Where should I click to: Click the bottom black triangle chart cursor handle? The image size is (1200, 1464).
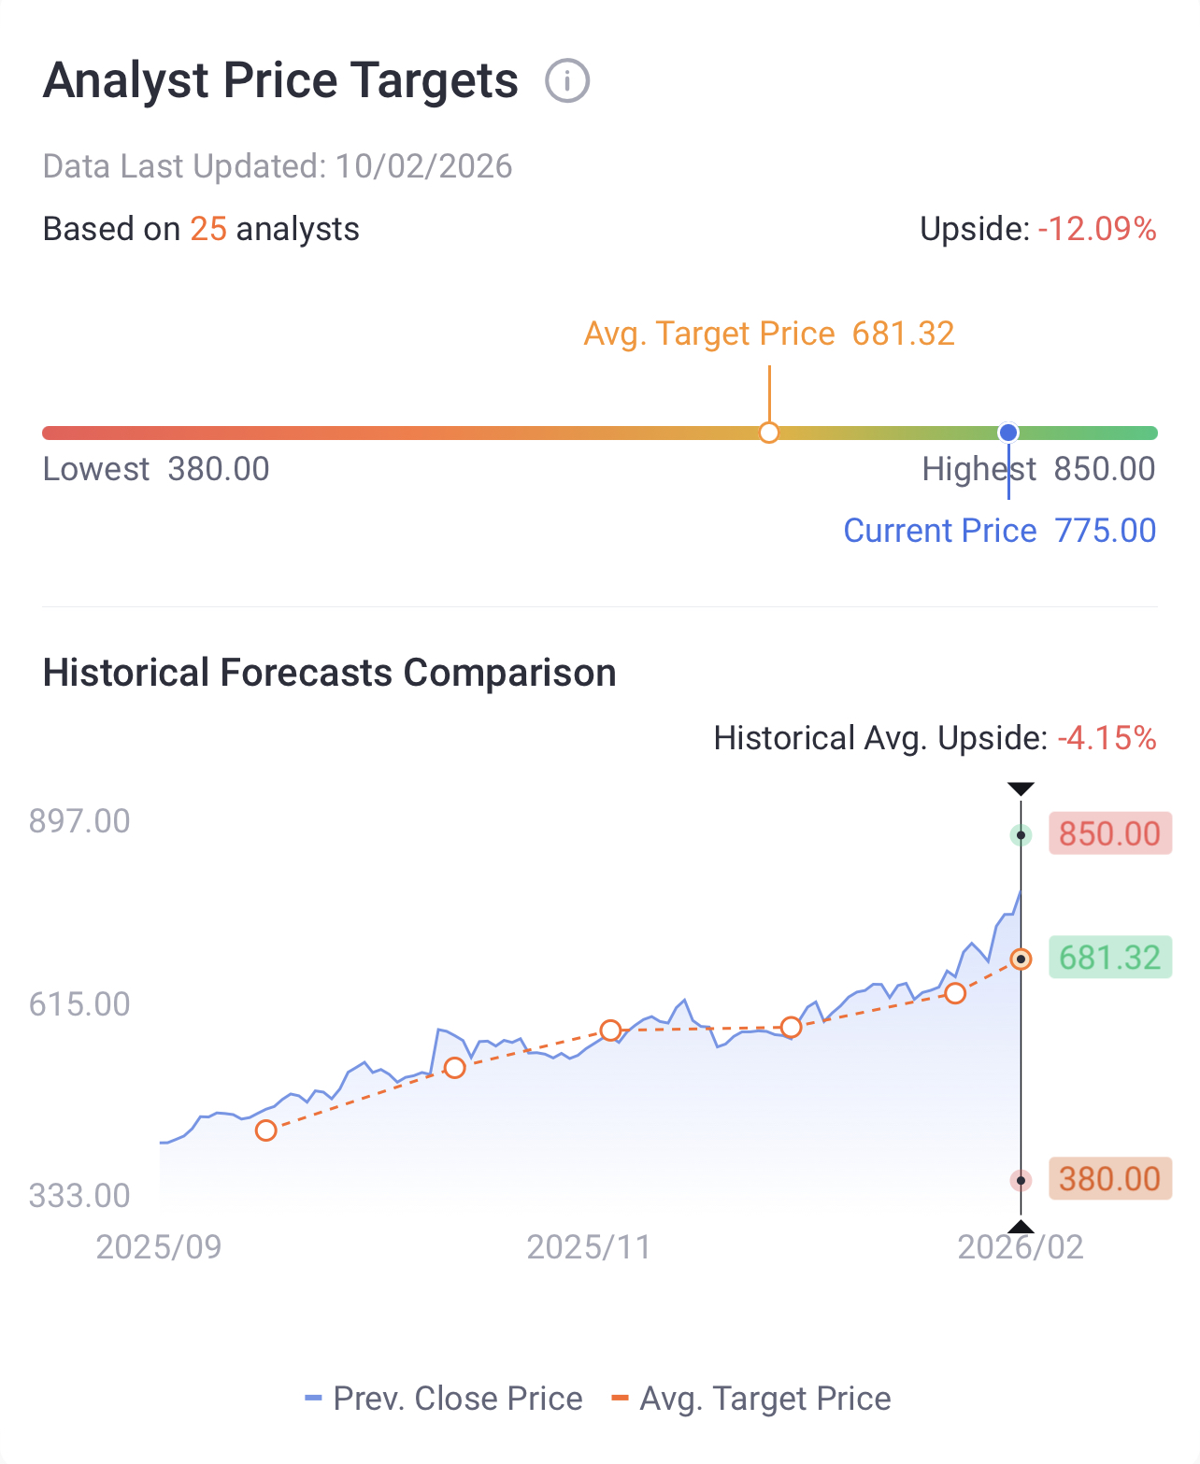coord(1021,1227)
